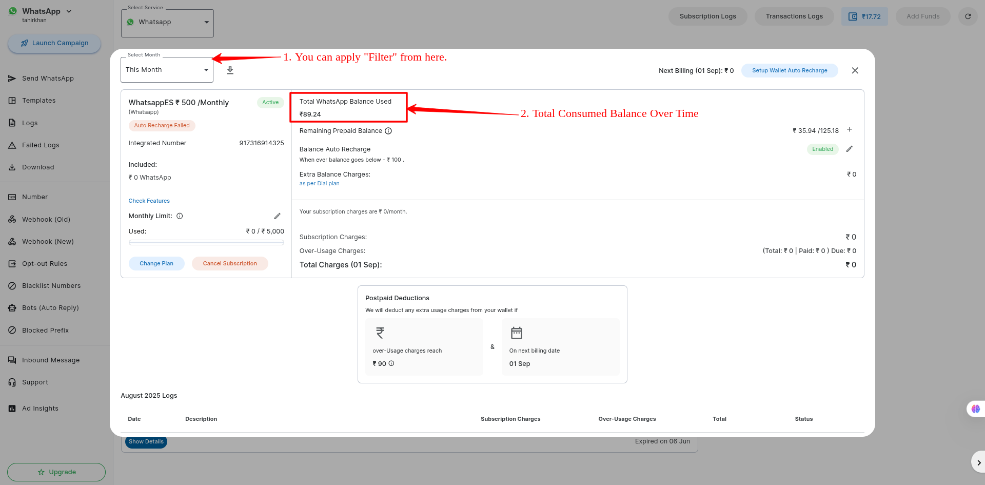Click the plus icon next to Remaining Prepaid Balance
The width and height of the screenshot is (985, 485).
(x=850, y=129)
